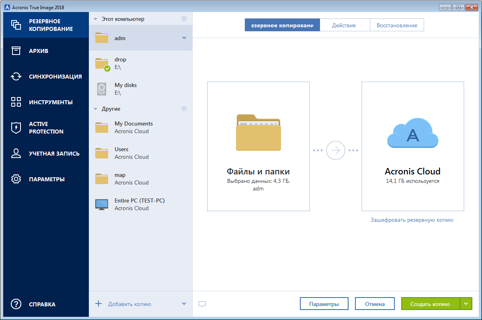This screenshot has width=482, height=320.
Task: Open the 'Добавить копию' dropdown chevron
Action: click(x=184, y=304)
